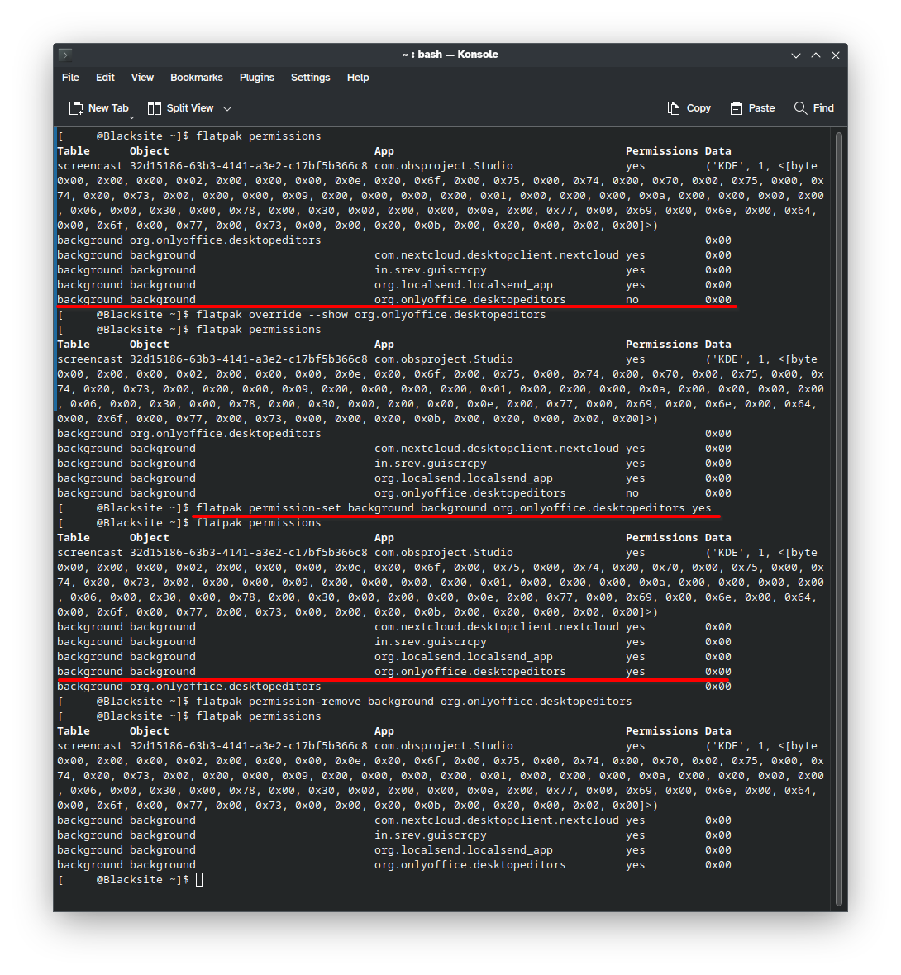The width and height of the screenshot is (901, 975).
Task: Open the Help menu
Action: tap(358, 77)
